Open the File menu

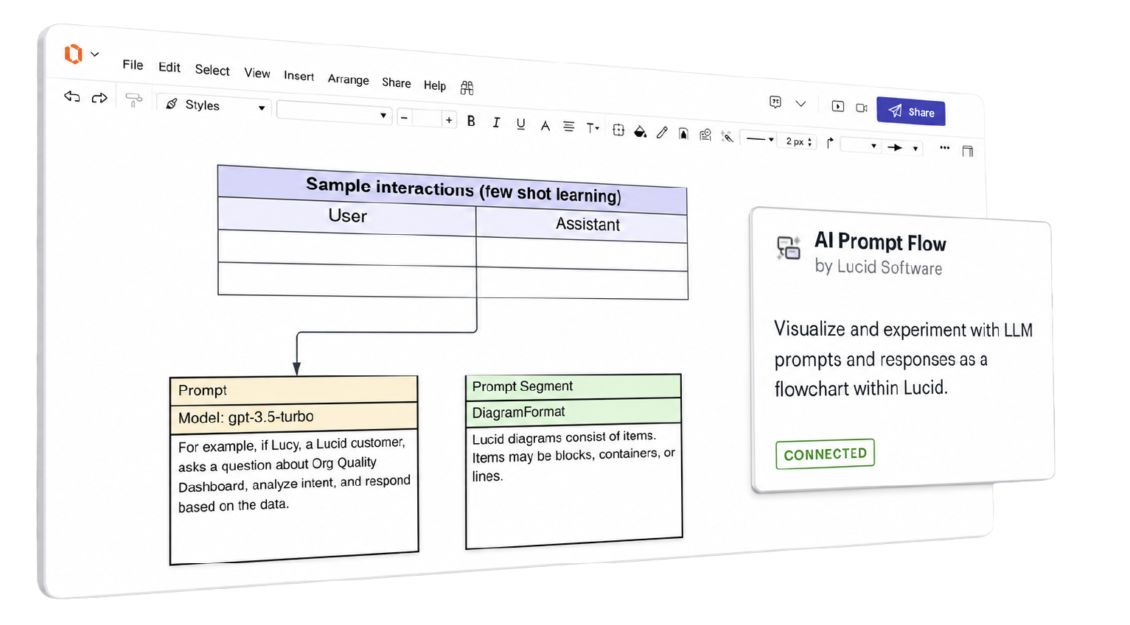point(133,65)
